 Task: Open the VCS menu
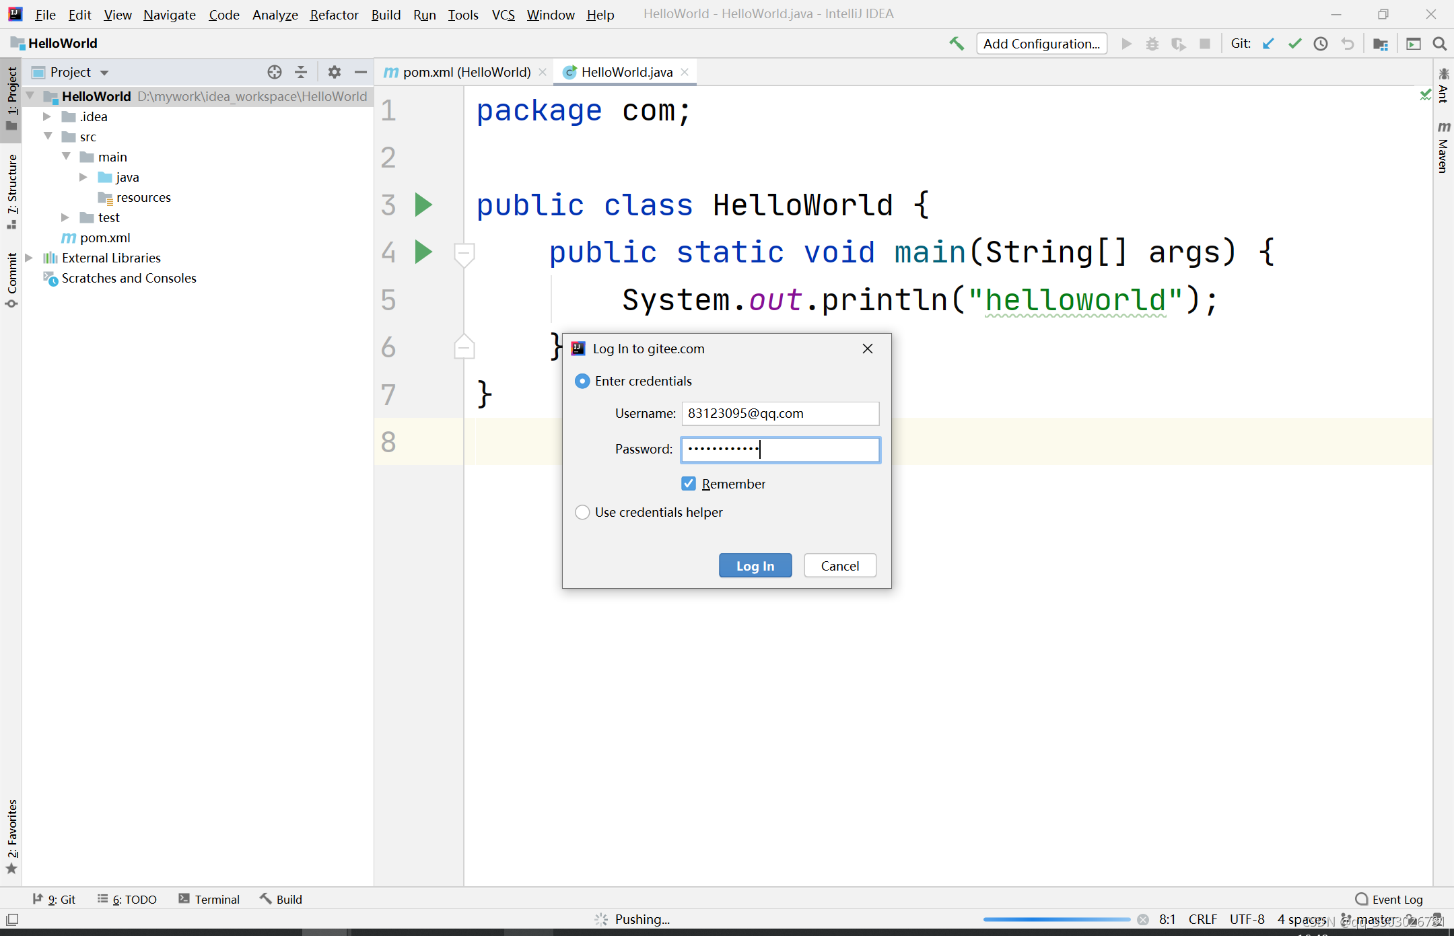coord(503,14)
